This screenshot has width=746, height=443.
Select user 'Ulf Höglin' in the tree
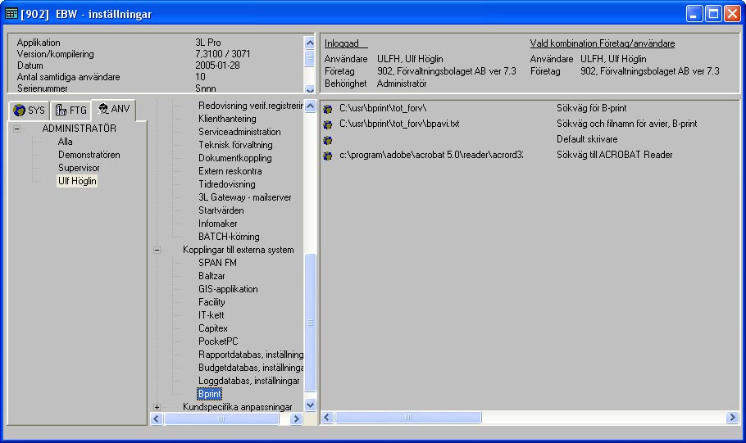point(76,181)
